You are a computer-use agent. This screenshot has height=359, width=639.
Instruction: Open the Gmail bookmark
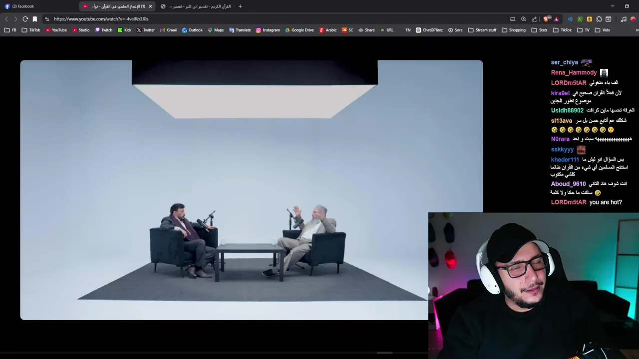(x=168, y=30)
